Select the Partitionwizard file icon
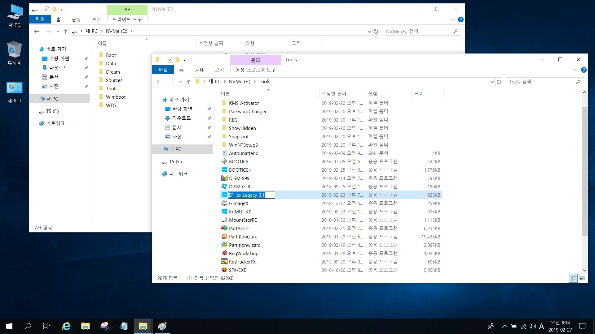 tap(224, 245)
